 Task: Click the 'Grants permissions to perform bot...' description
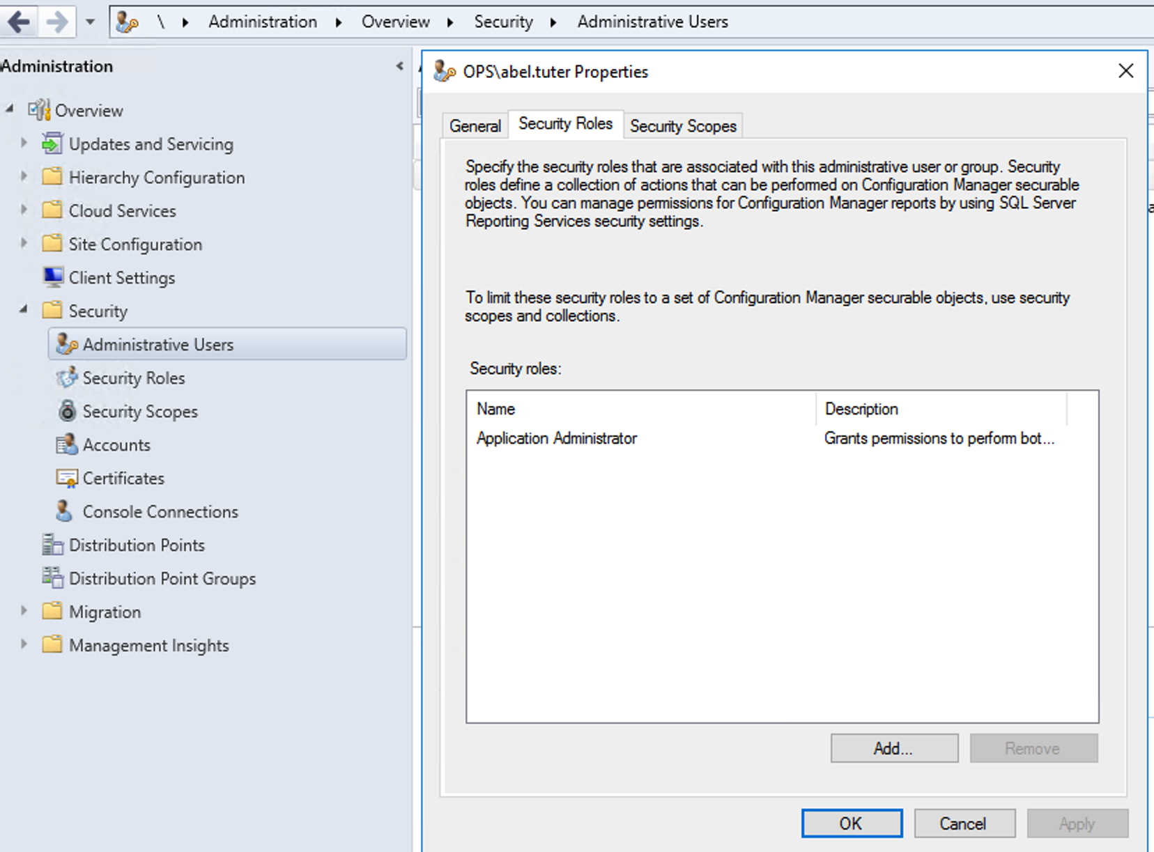pos(939,438)
